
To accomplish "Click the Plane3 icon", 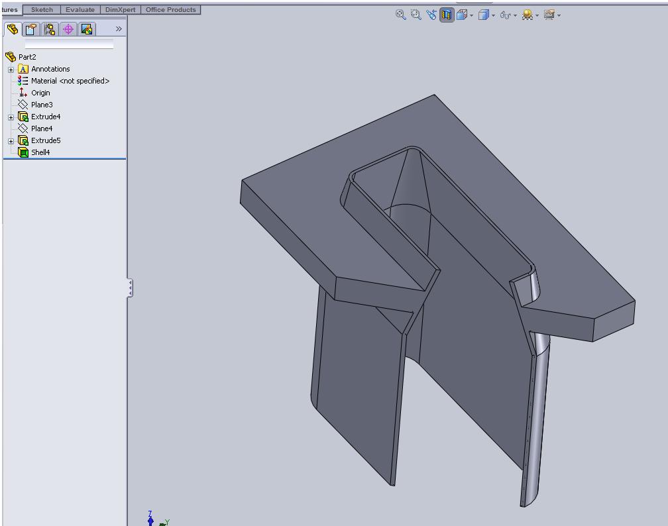I will pos(23,105).
